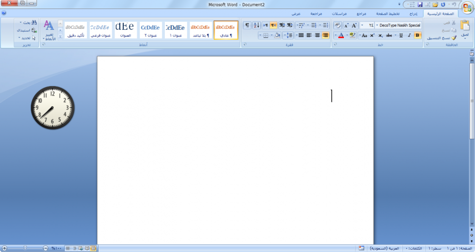The height and width of the screenshot is (252, 475).
Task: Click the Replace (استبدال) button
Action: [27, 30]
